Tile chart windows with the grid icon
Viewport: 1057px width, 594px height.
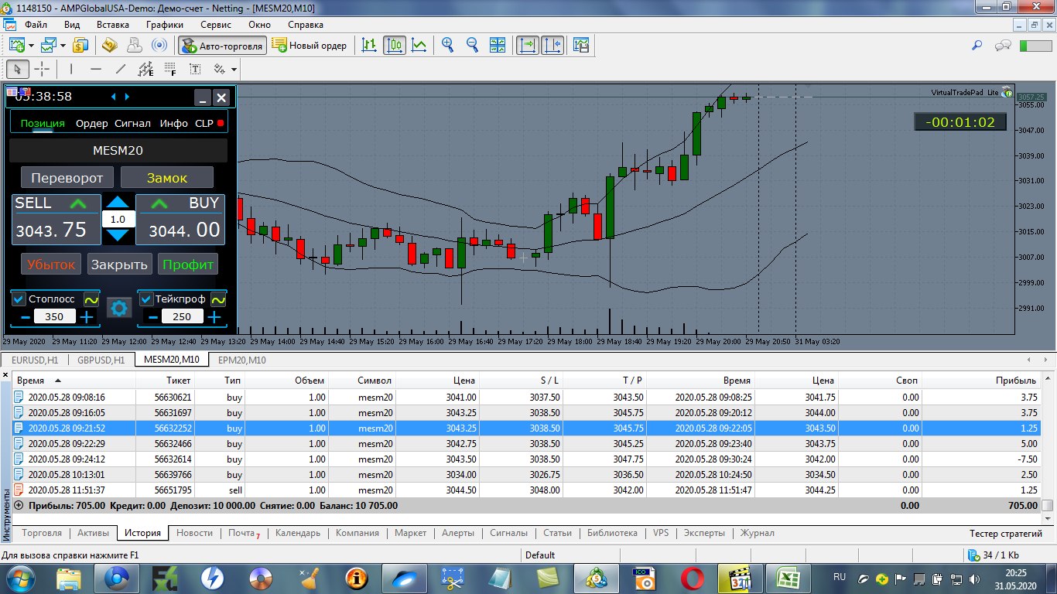point(497,45)
